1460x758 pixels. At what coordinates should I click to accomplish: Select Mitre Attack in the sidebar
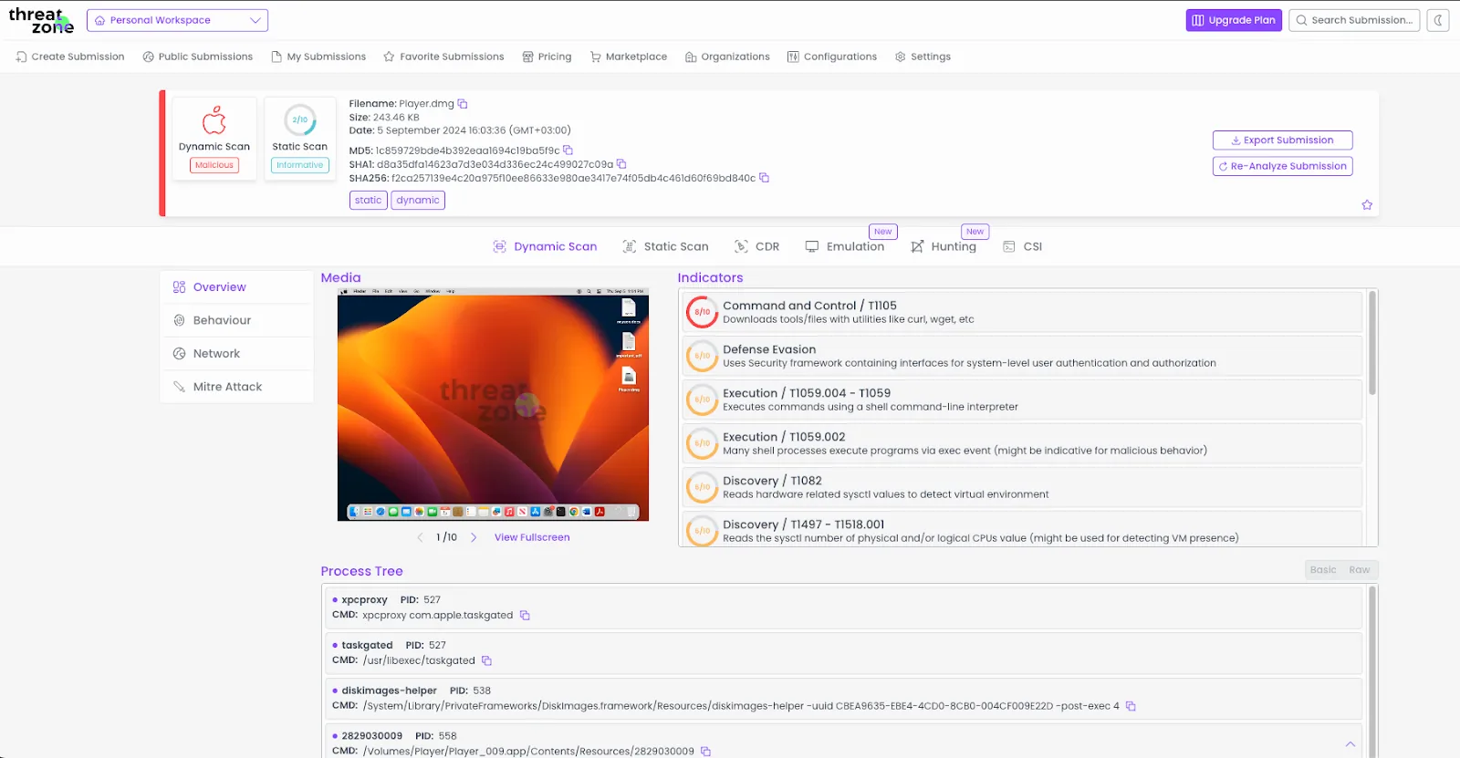click(237, 387)
